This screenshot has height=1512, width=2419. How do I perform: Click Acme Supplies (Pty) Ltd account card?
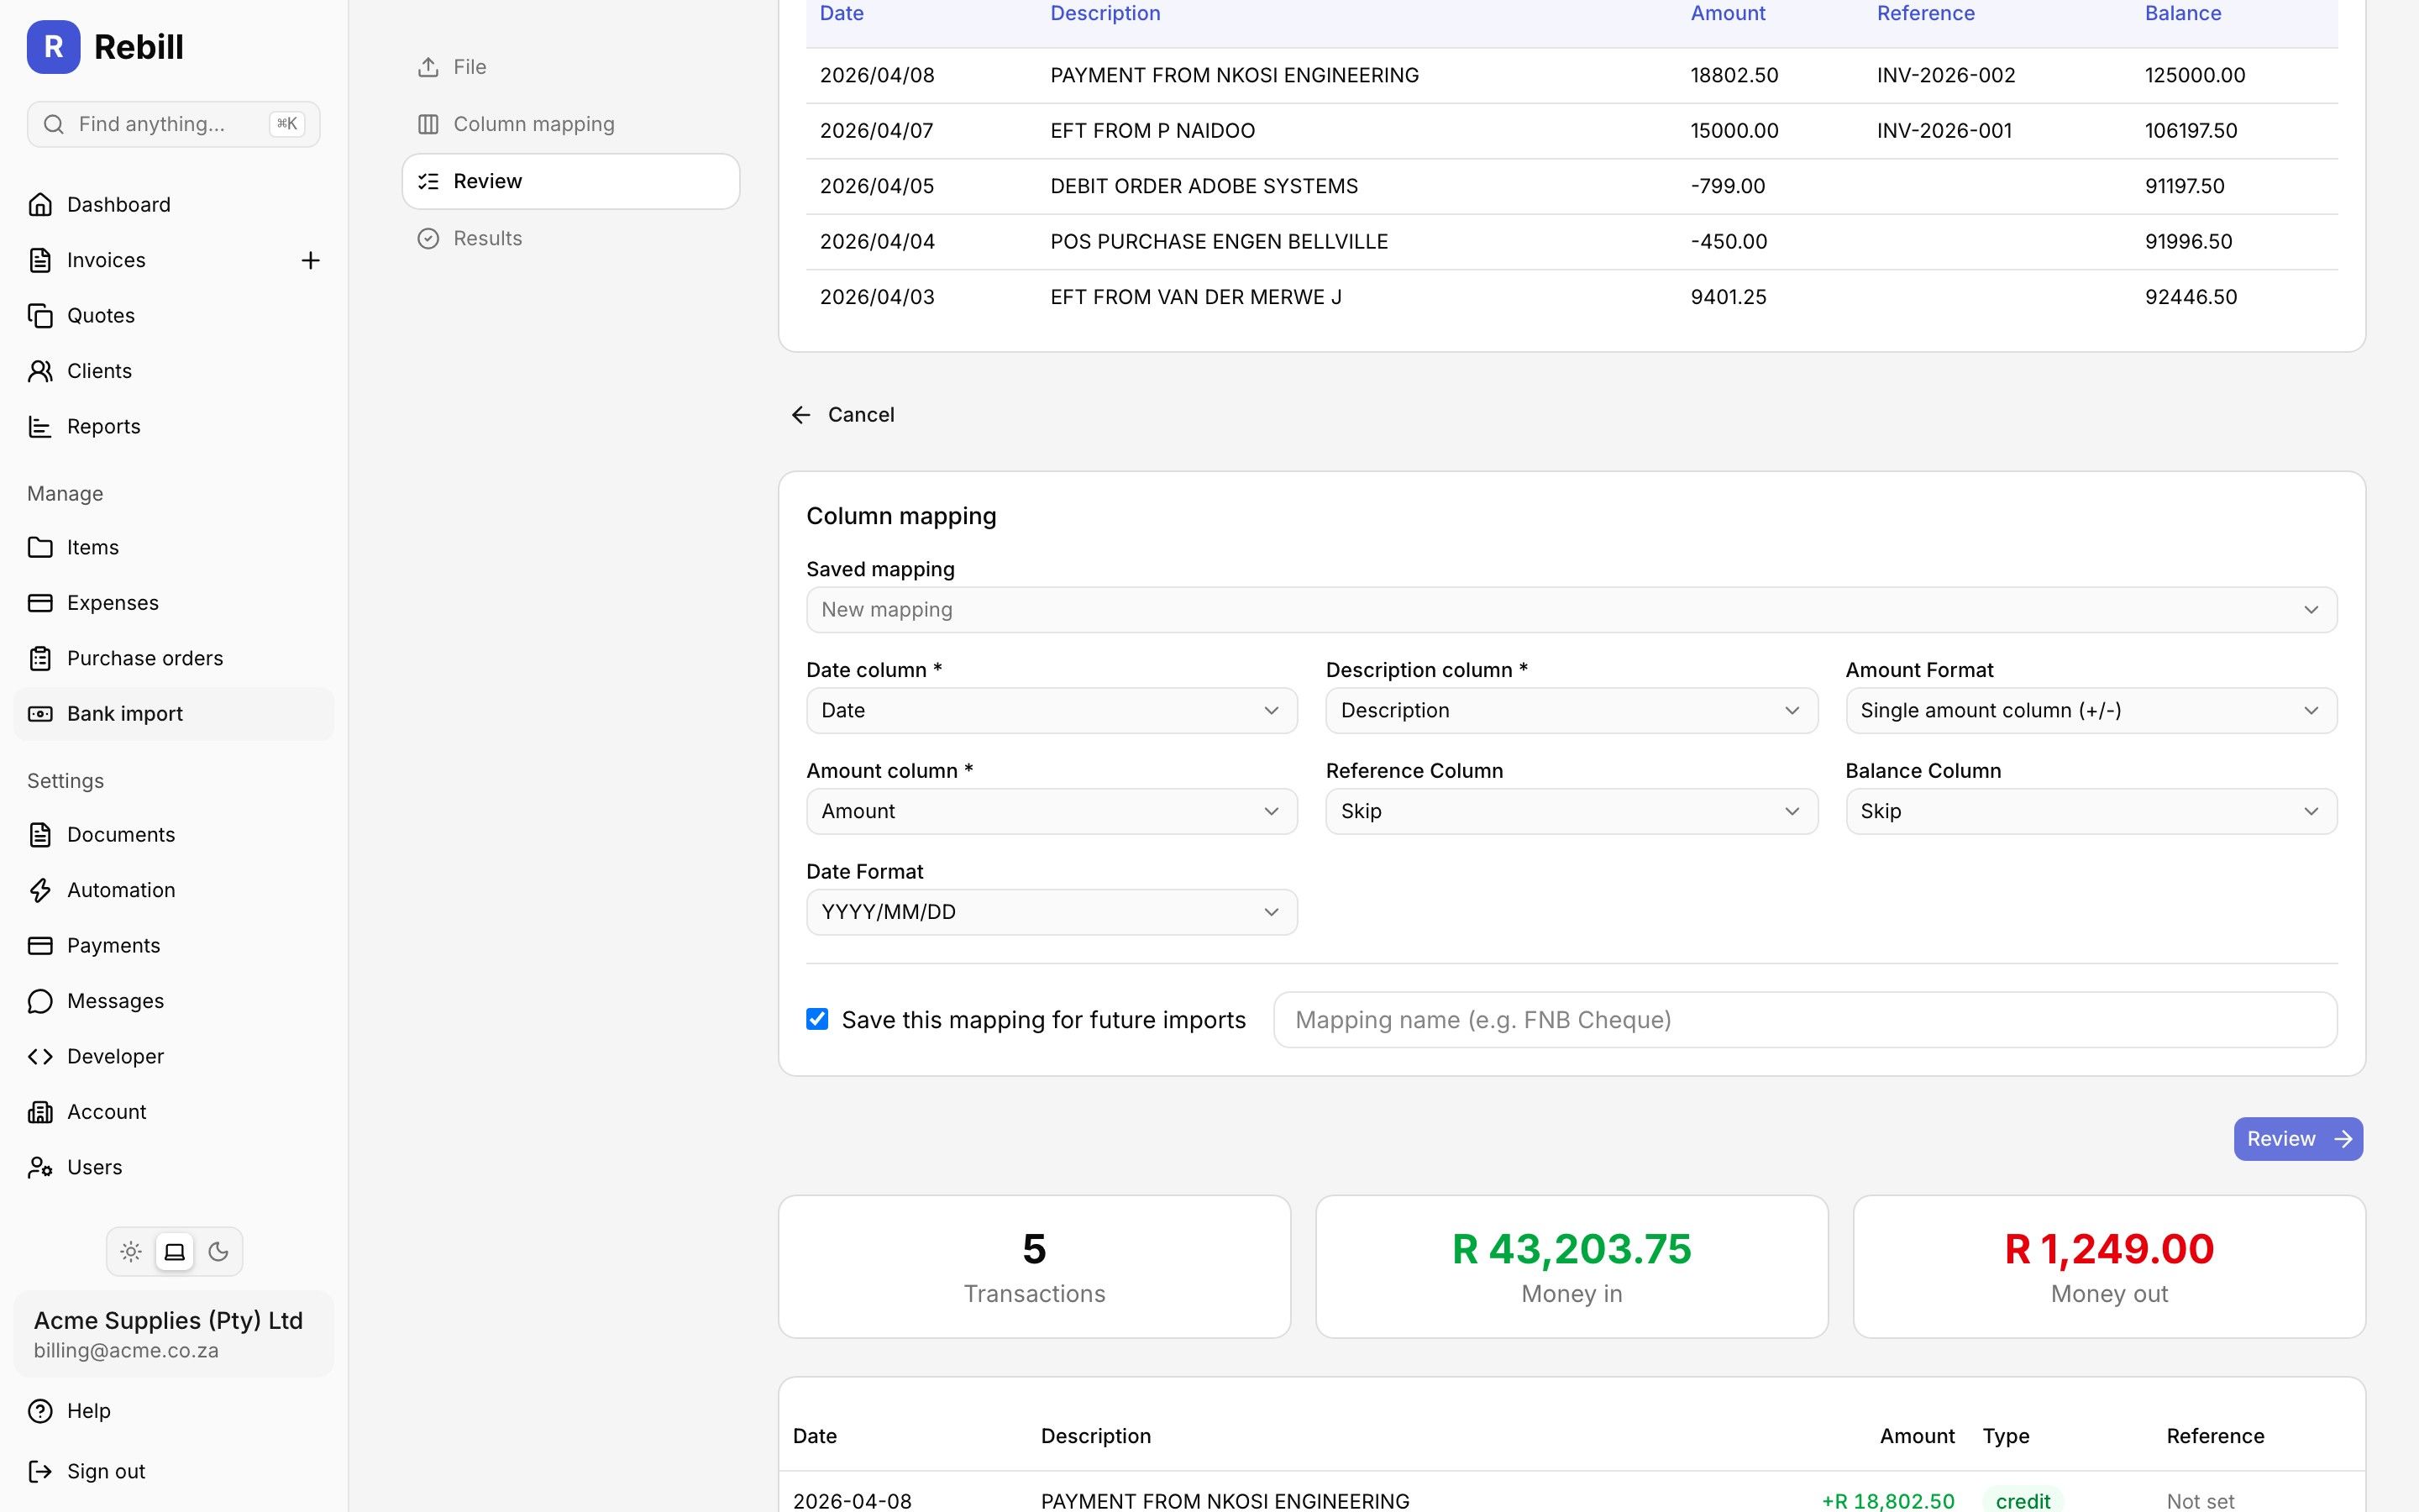tap(174, 1334)
